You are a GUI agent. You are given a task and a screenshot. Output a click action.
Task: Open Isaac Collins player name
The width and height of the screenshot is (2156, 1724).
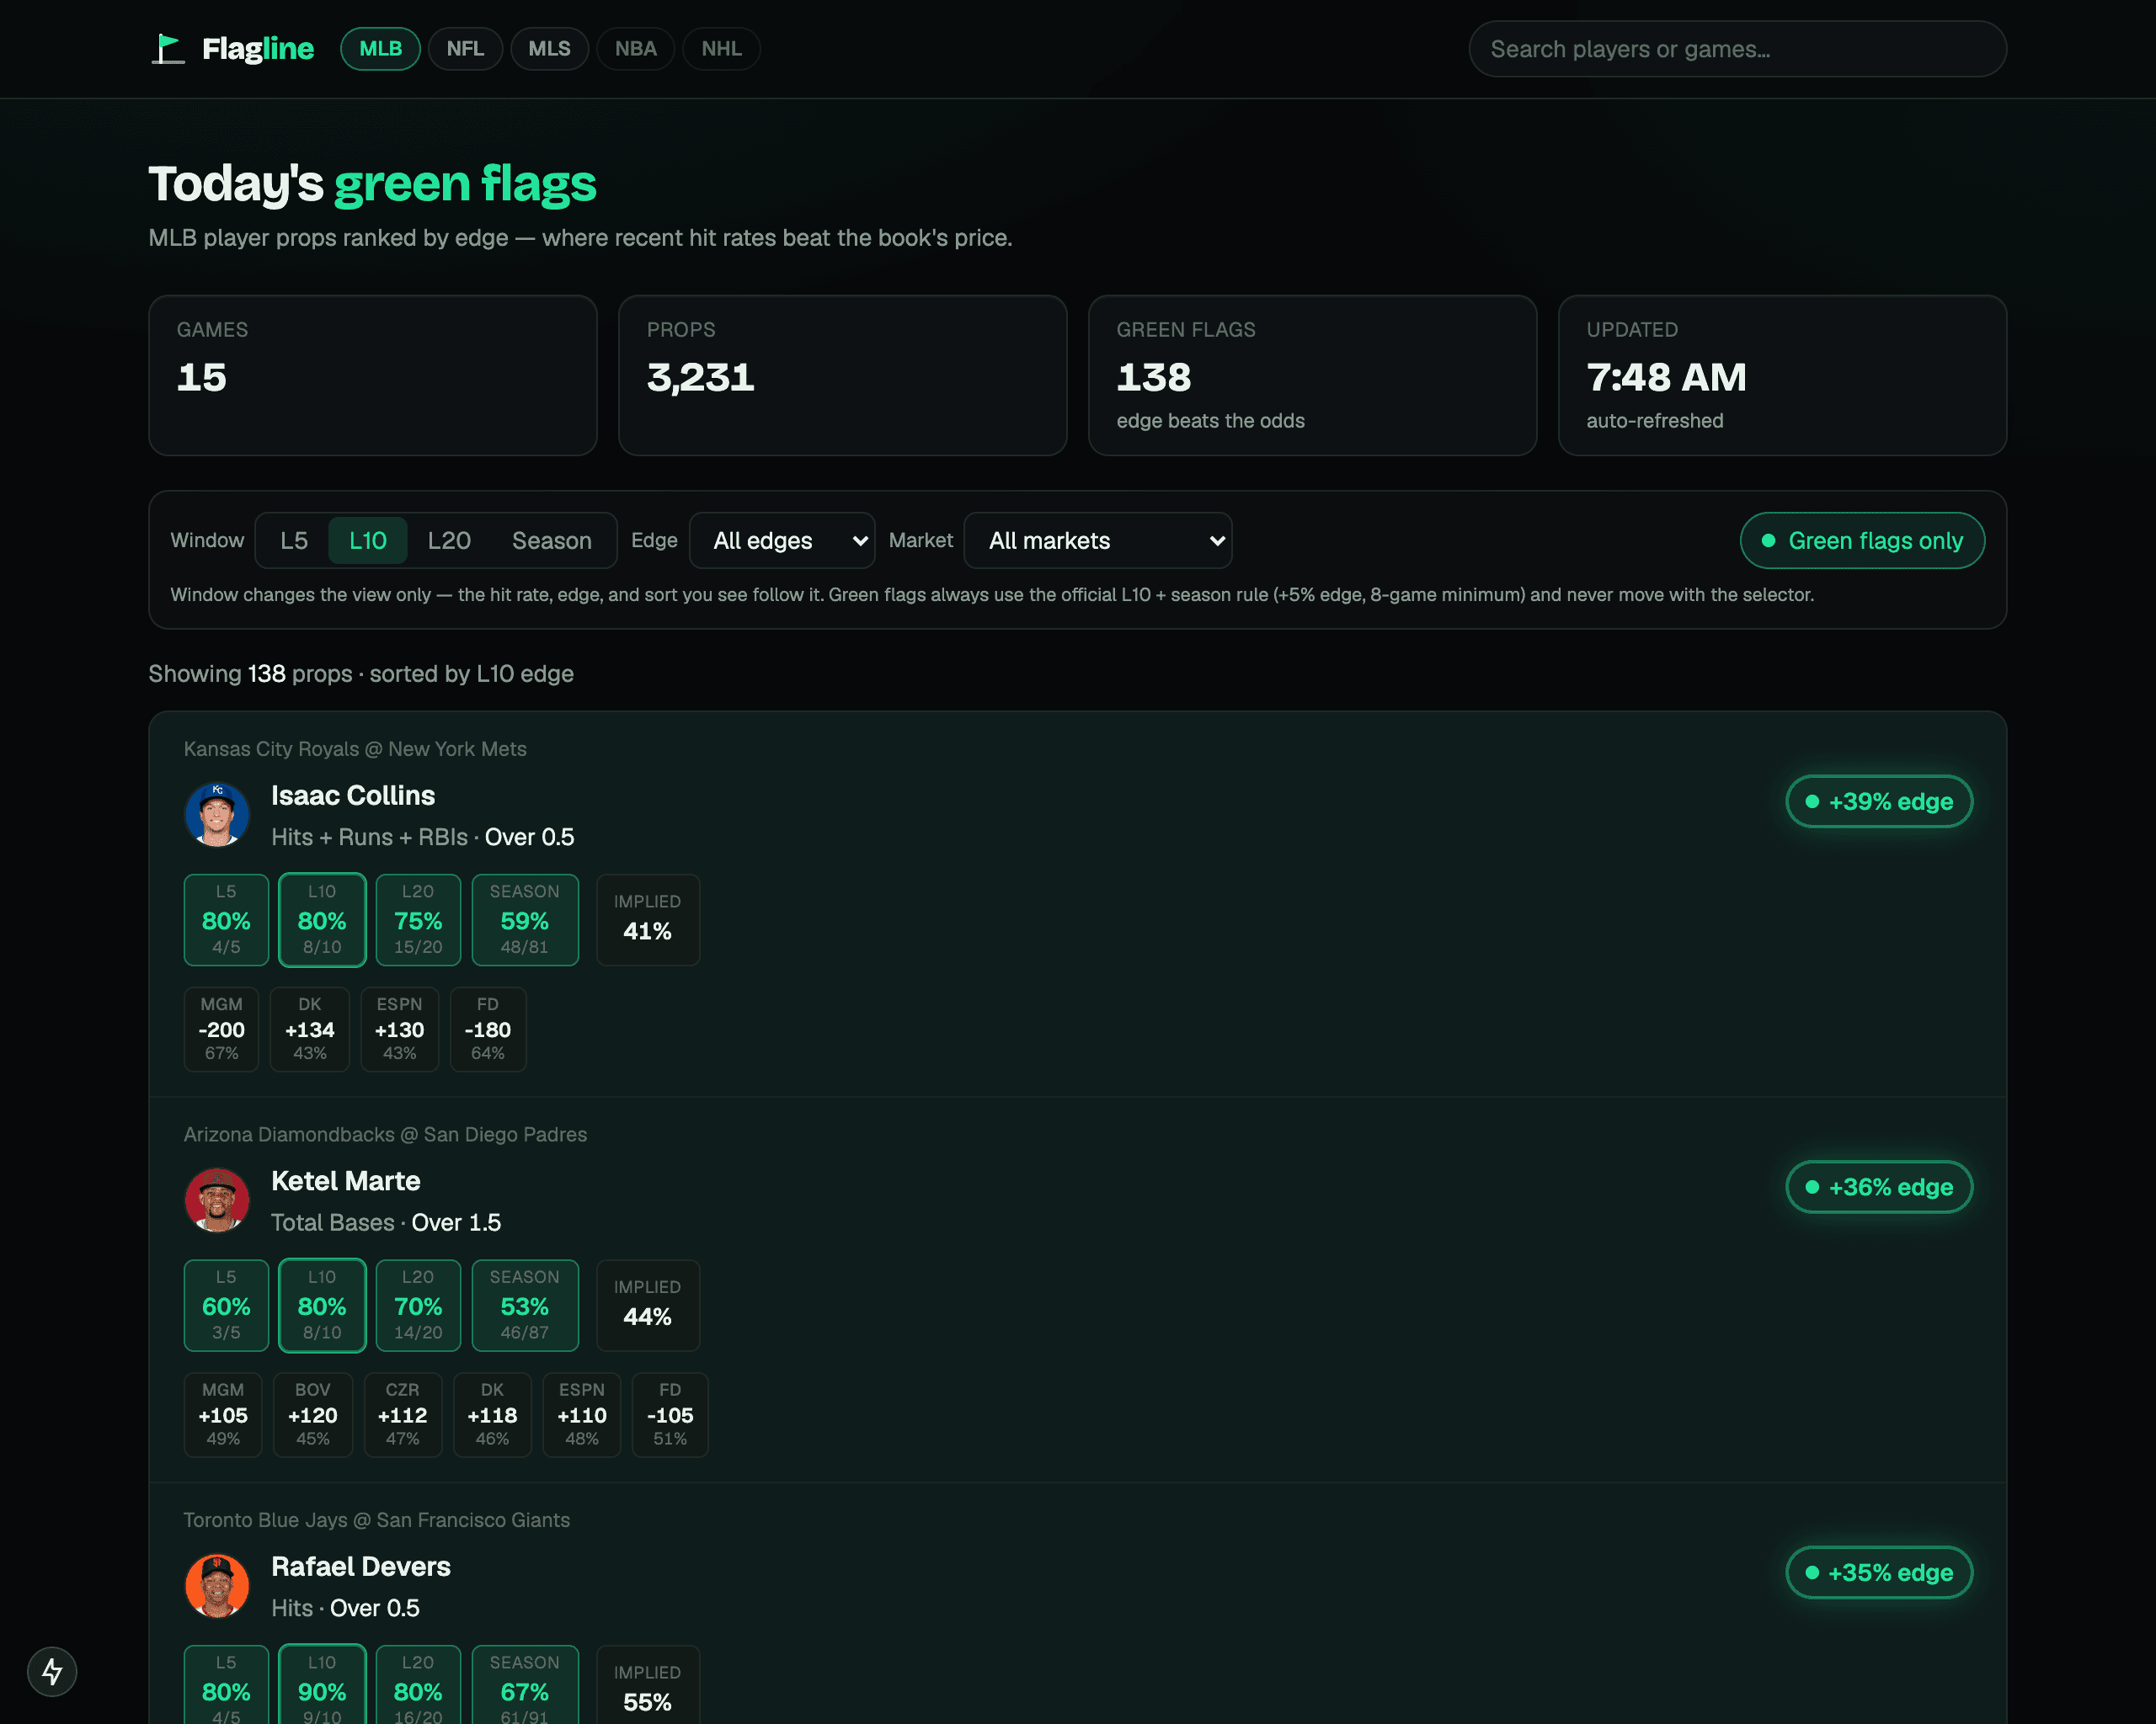[x=353, y=795]
